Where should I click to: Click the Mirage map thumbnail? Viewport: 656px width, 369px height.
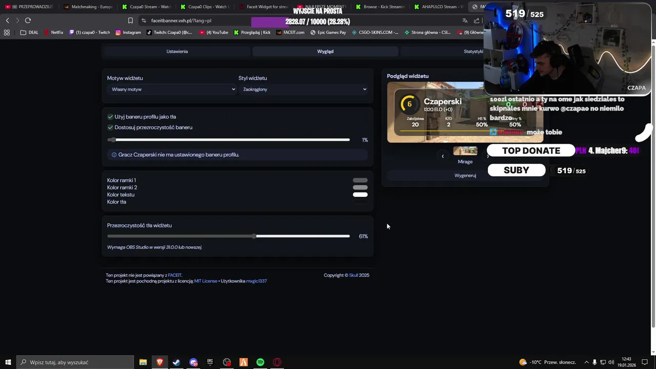[465, 151]
